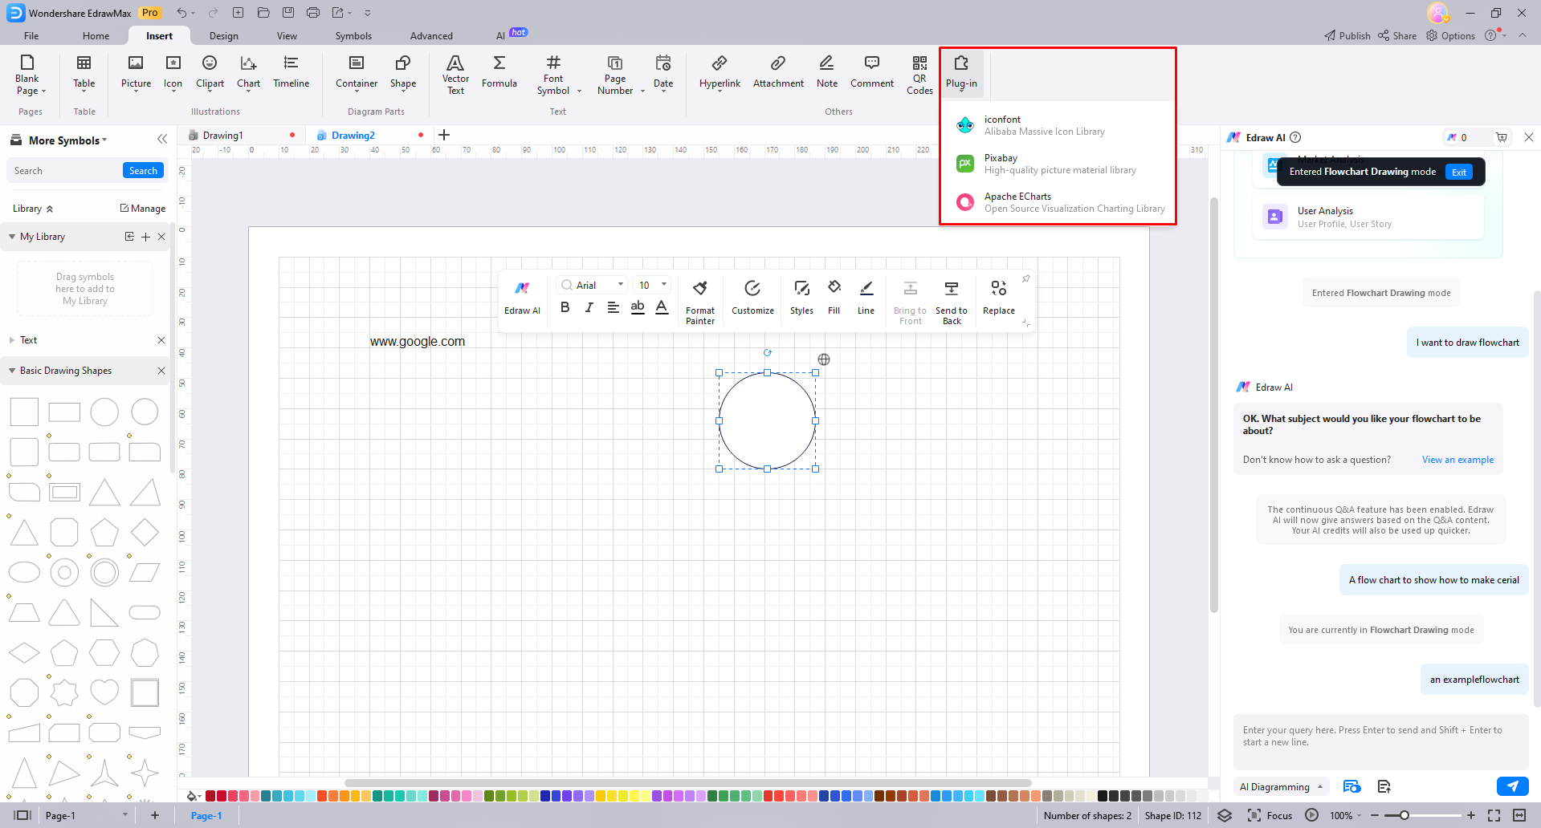1541x828 pixels.
Task: Activate the Format Painter
Action: click(x=700, y=302)
